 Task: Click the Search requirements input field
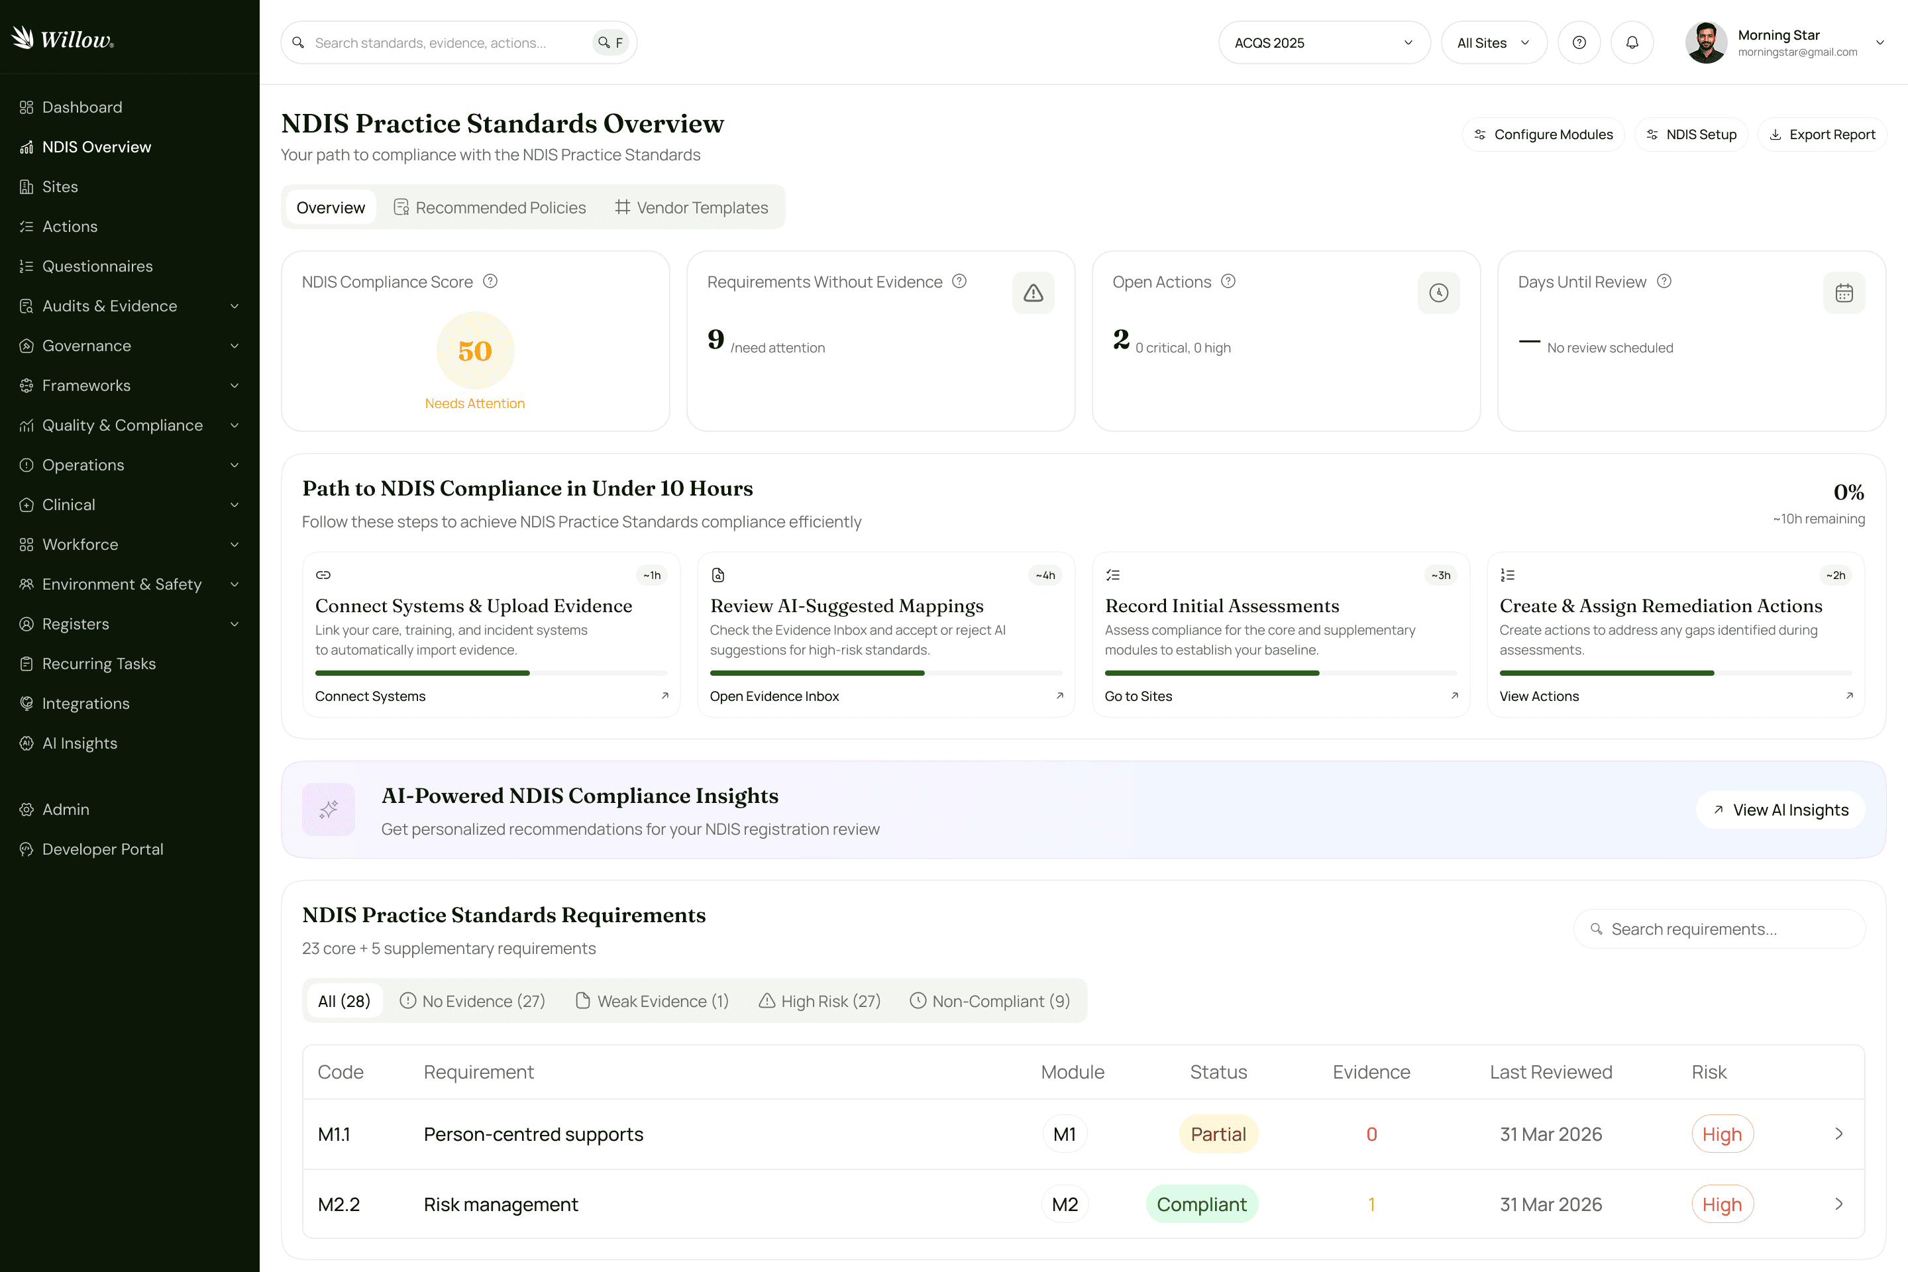tap(1719, 929)
